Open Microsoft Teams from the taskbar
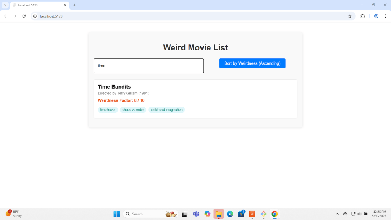The height and width of the screenshot is (220, 391). coord(196,214)
